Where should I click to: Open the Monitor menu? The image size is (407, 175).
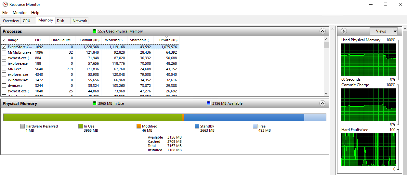[20, 13]
